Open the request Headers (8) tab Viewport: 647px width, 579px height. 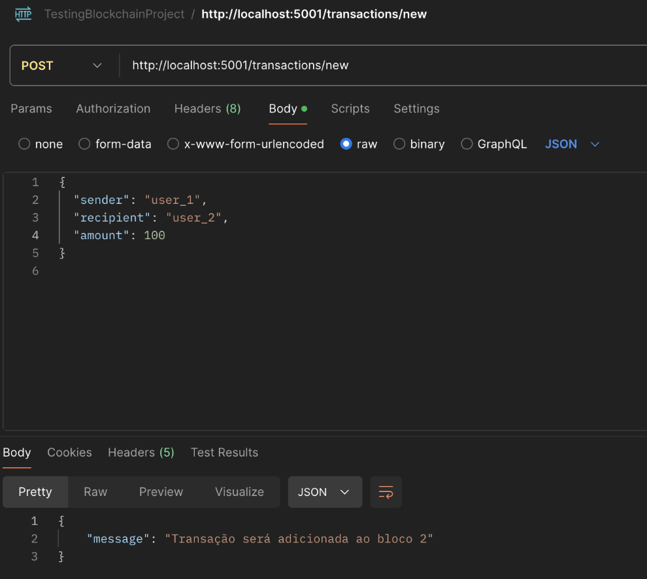tap(208, 108)
